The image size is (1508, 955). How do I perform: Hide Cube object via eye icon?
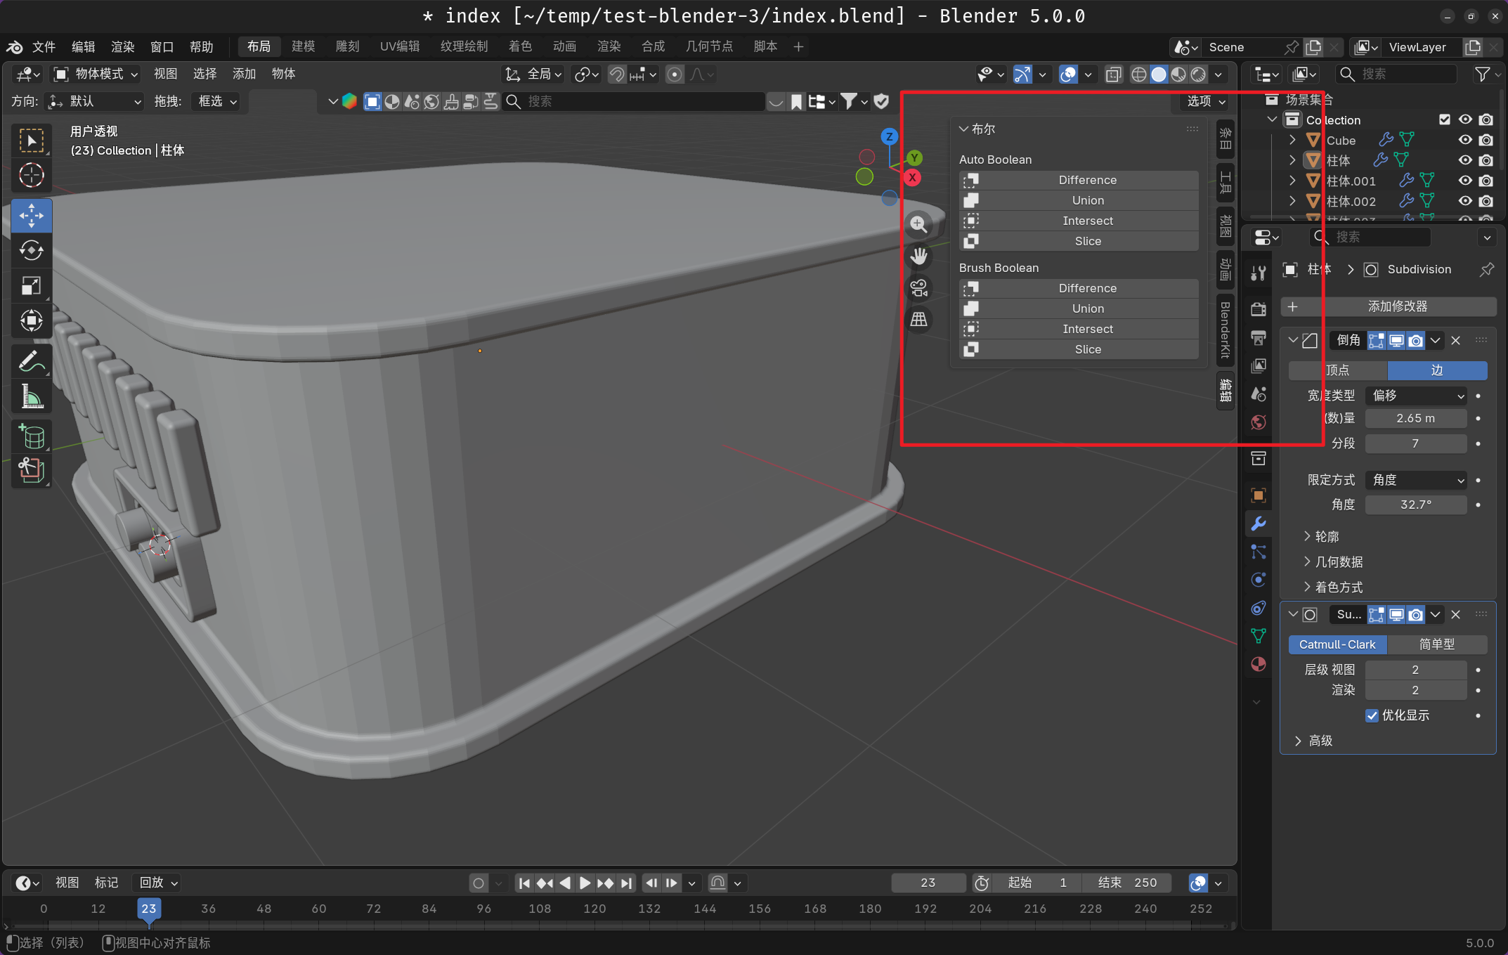(x=1465, y=141)
